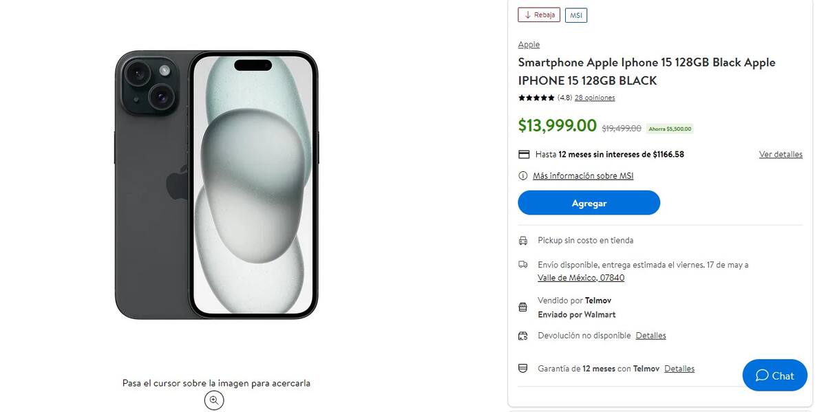Click the credit card icon beside MSI offer
Image resolution: width=826 pixels, height=412 pixels.
click(x=524, y=154)
